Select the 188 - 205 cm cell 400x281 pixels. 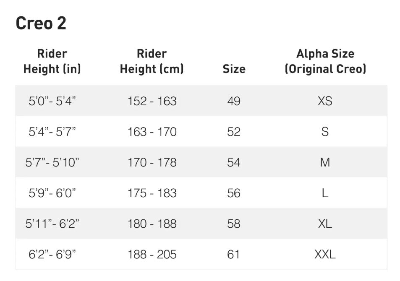coord(152,254)
